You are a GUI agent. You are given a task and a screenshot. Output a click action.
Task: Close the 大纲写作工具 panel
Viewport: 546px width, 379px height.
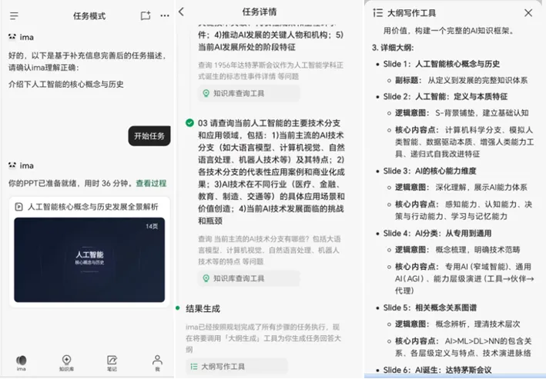[528, 13]
